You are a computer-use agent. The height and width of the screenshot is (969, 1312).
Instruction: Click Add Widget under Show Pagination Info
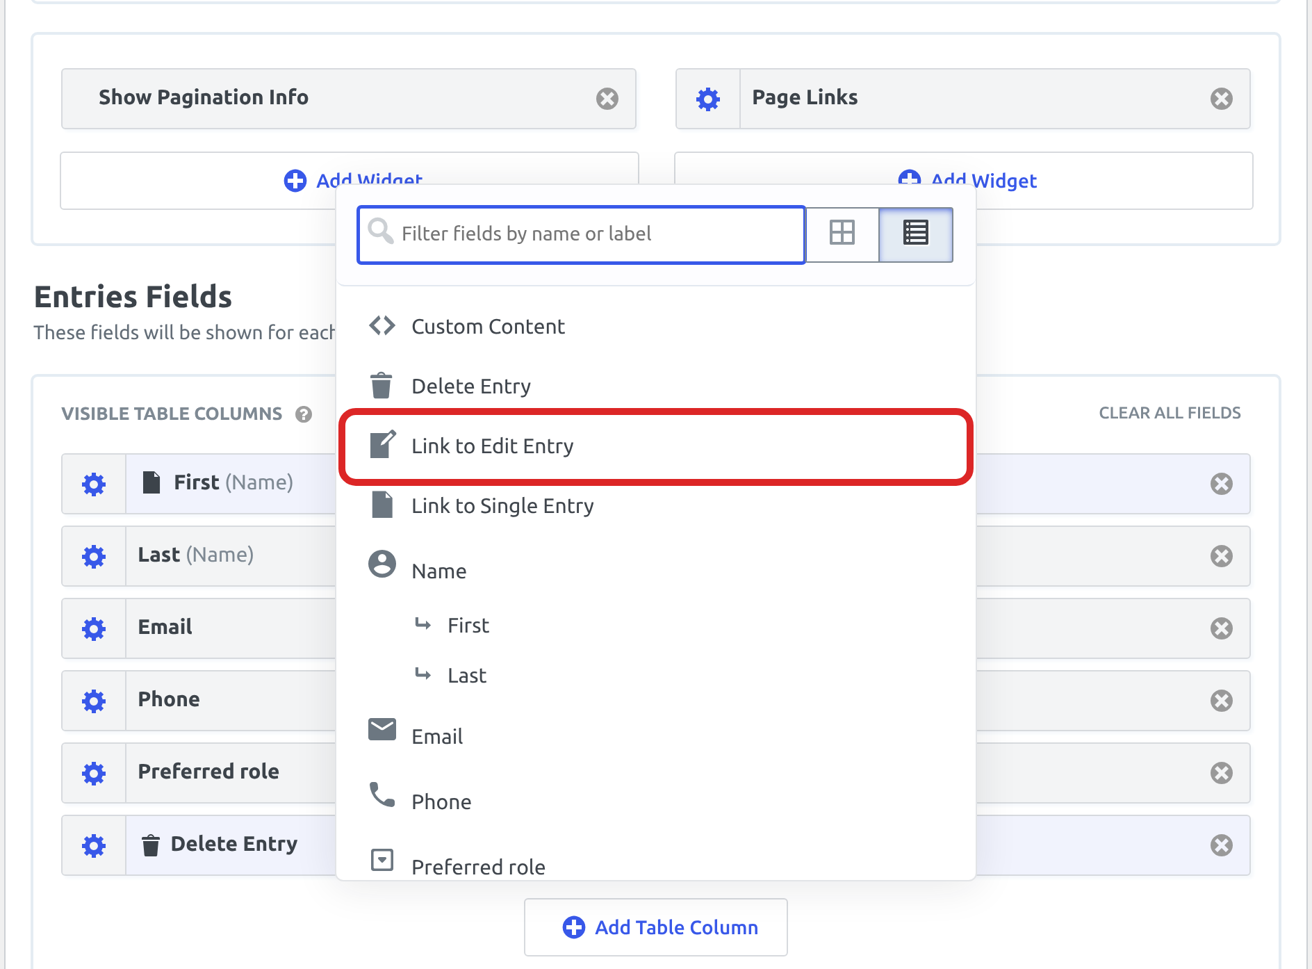click(350, 181)
